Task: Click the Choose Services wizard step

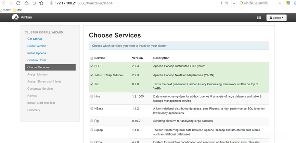Action: coord(38,67)
